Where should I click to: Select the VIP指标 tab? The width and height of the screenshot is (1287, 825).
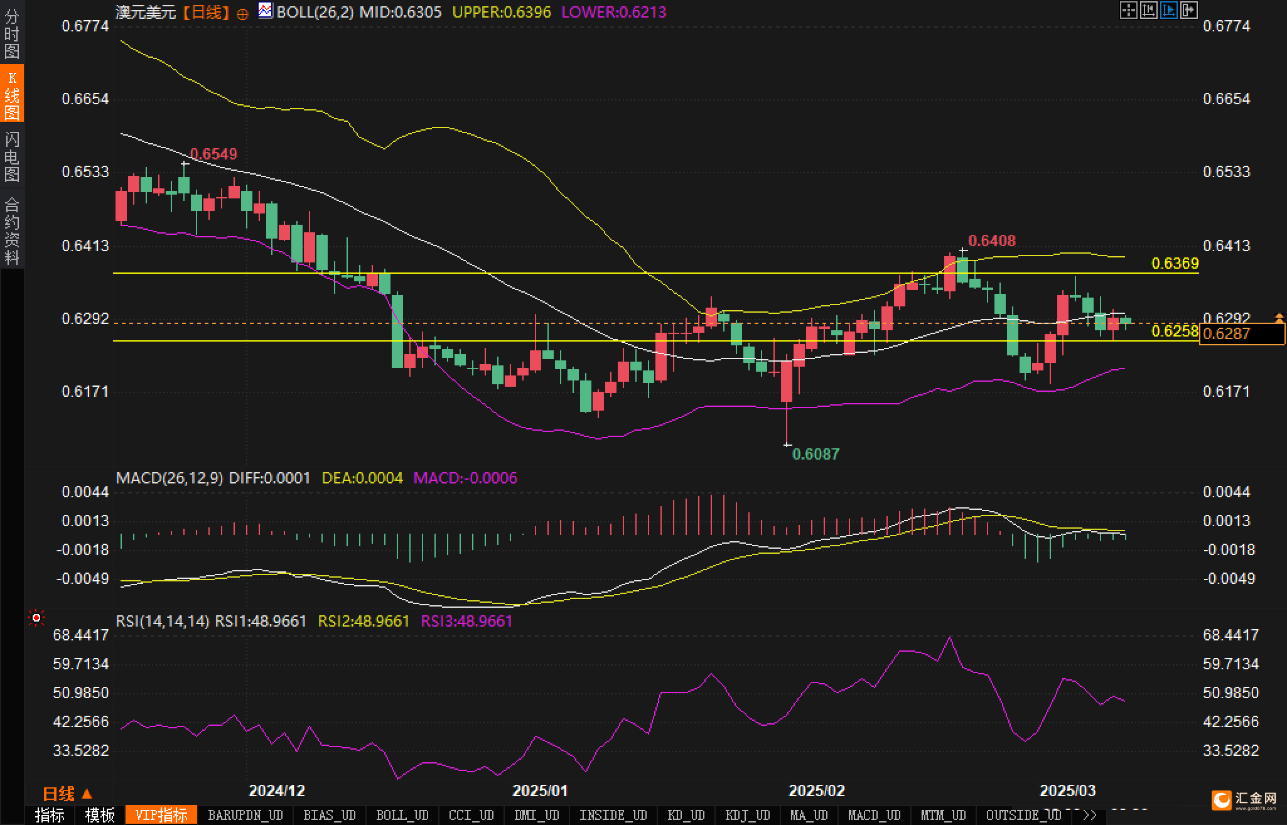click(x=161, y=815)
